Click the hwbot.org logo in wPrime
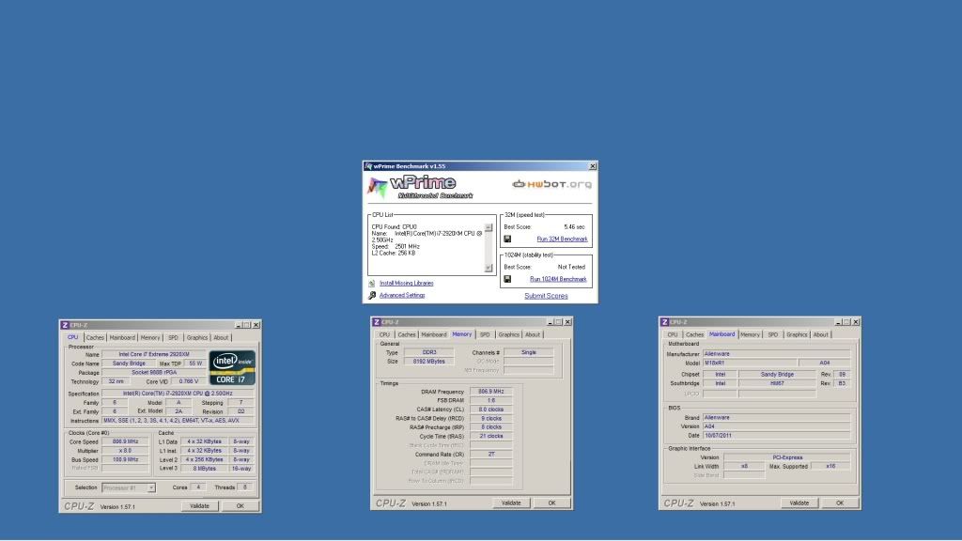The width and height of the screenshot is (962, 541). pyautogui.click(x=552, y=184)
